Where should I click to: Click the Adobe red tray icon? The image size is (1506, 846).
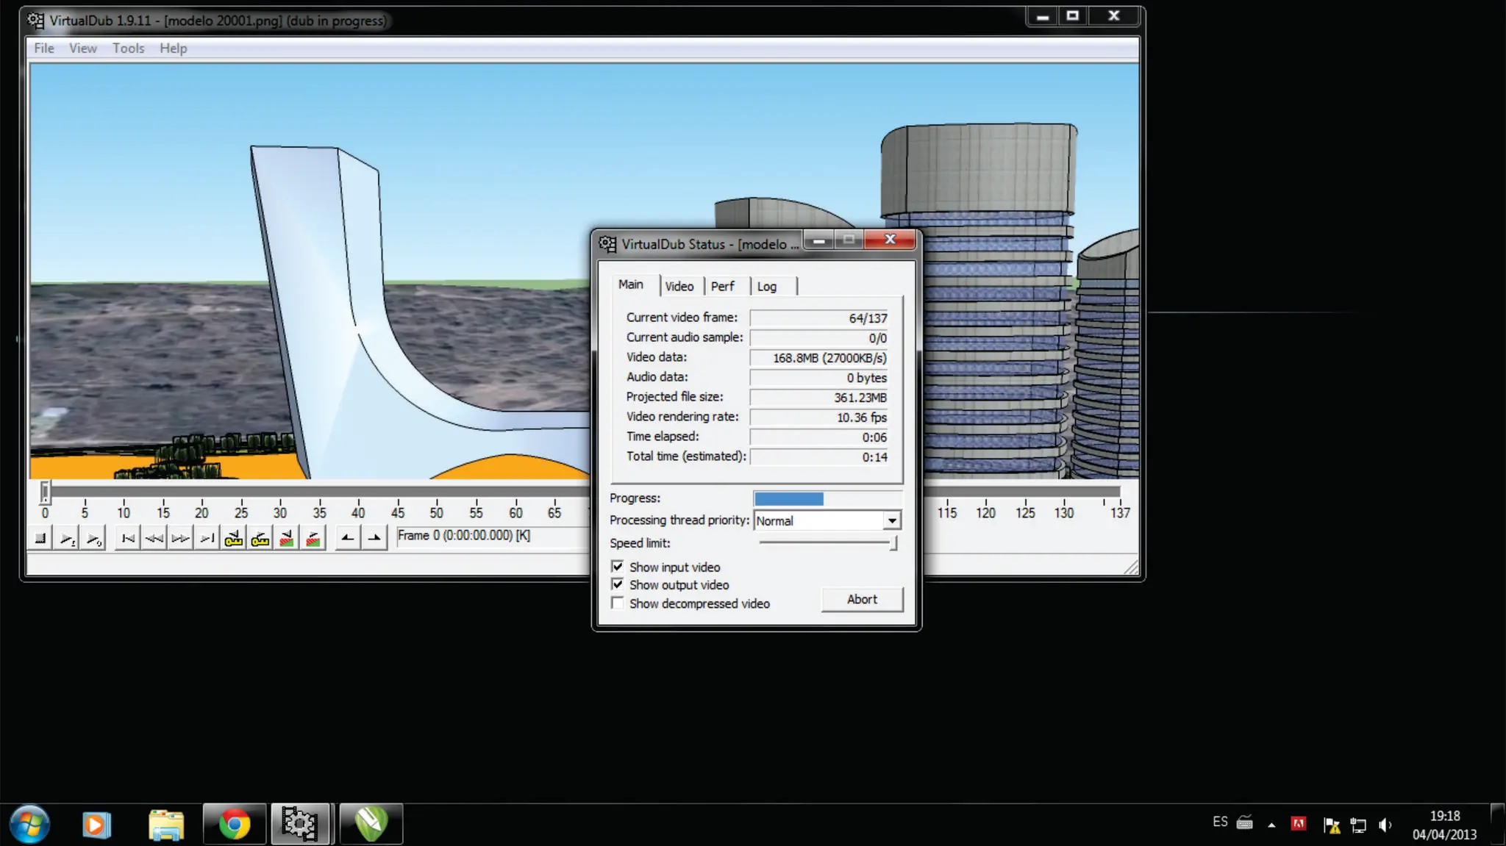click(1299, 824)
